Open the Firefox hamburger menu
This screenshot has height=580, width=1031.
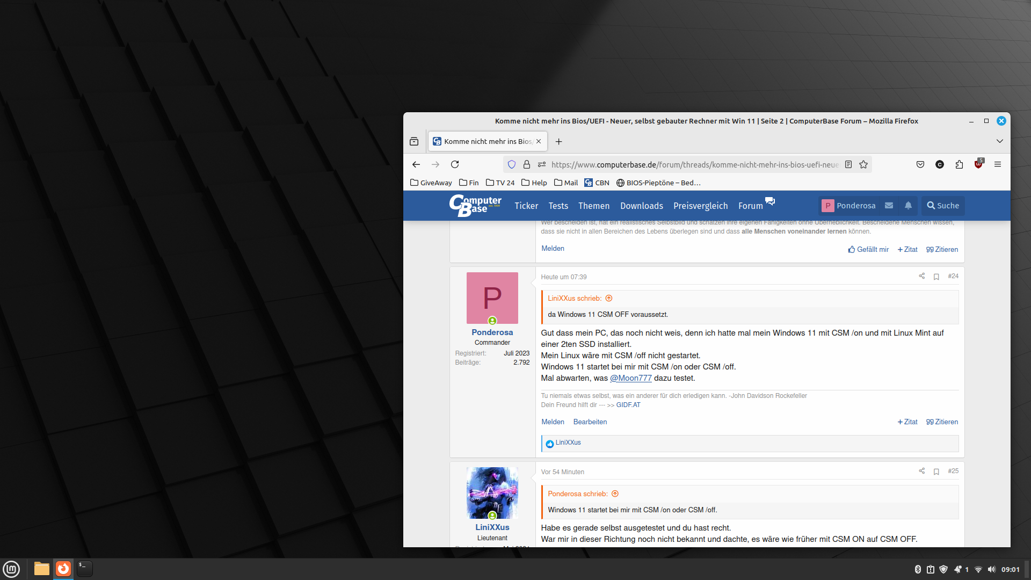pyautogui.click(x=998, y=164)
